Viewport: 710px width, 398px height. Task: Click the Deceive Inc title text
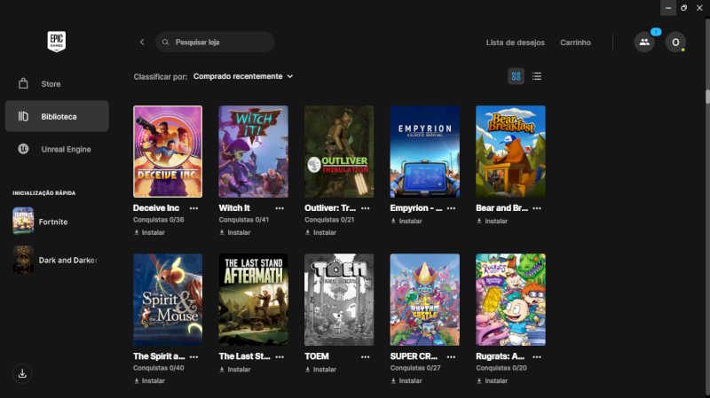156,208
